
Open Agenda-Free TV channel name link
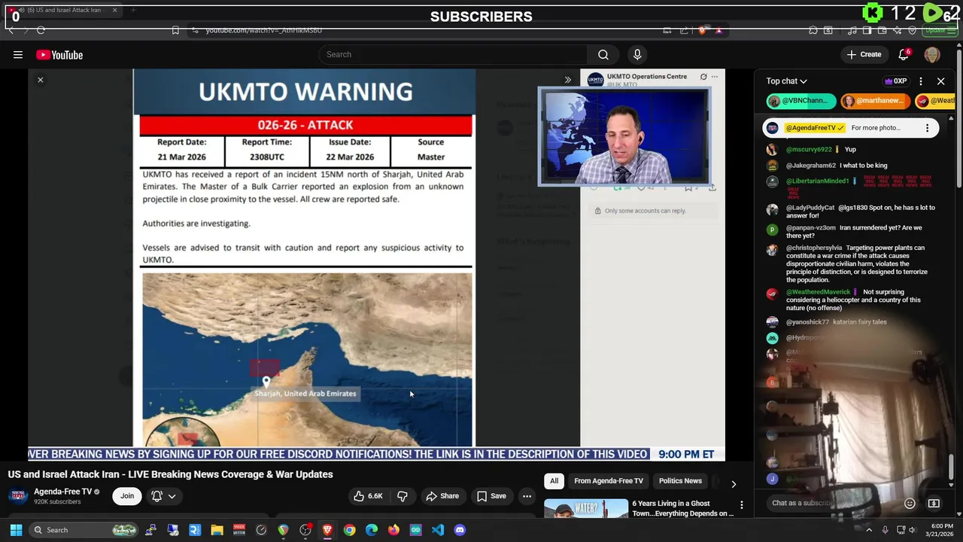point(63,492)
